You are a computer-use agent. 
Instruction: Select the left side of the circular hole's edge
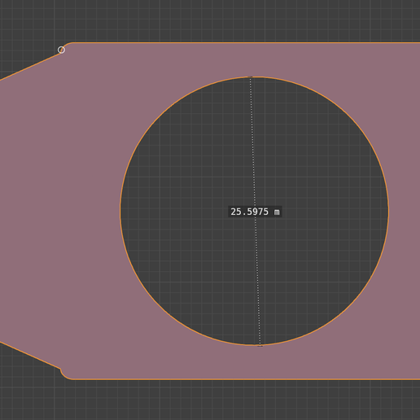point(120,211)
